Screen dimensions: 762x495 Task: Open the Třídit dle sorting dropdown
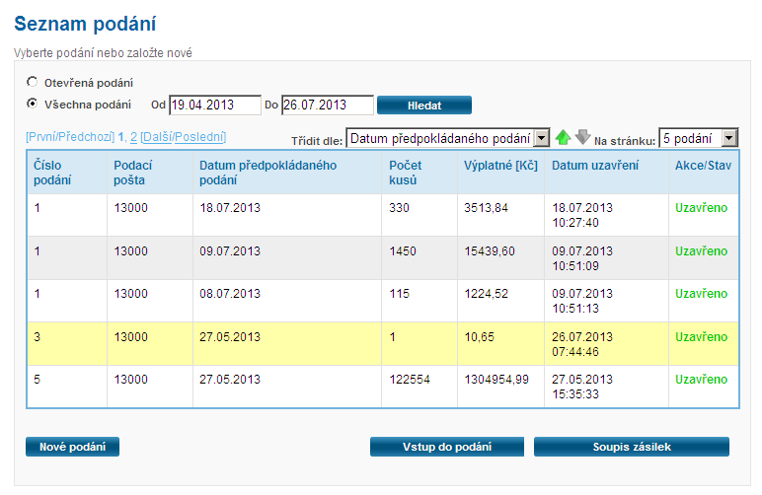coord(447,139)
